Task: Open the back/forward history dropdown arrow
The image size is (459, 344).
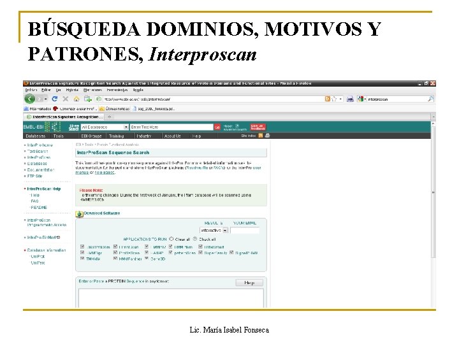Action: [x=46, y=99]
